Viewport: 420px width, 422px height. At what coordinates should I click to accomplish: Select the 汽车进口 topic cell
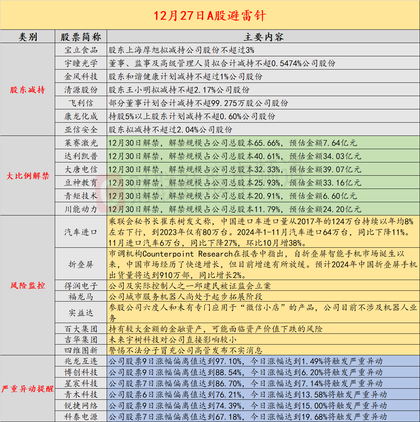tap(81, 232)
